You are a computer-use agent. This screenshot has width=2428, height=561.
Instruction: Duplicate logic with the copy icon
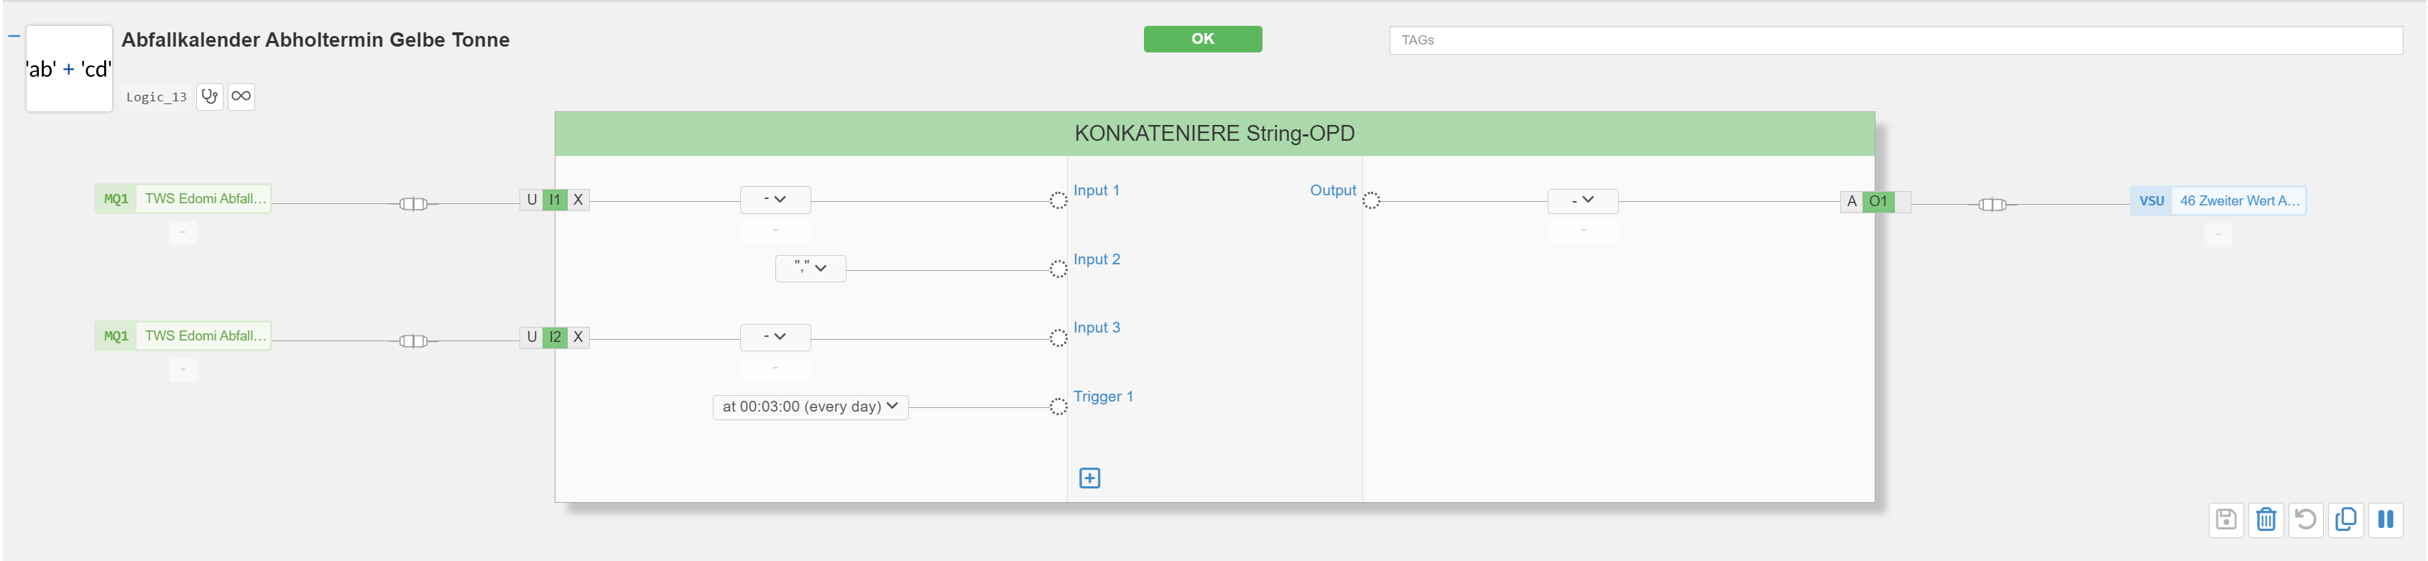click(2346, 519)
